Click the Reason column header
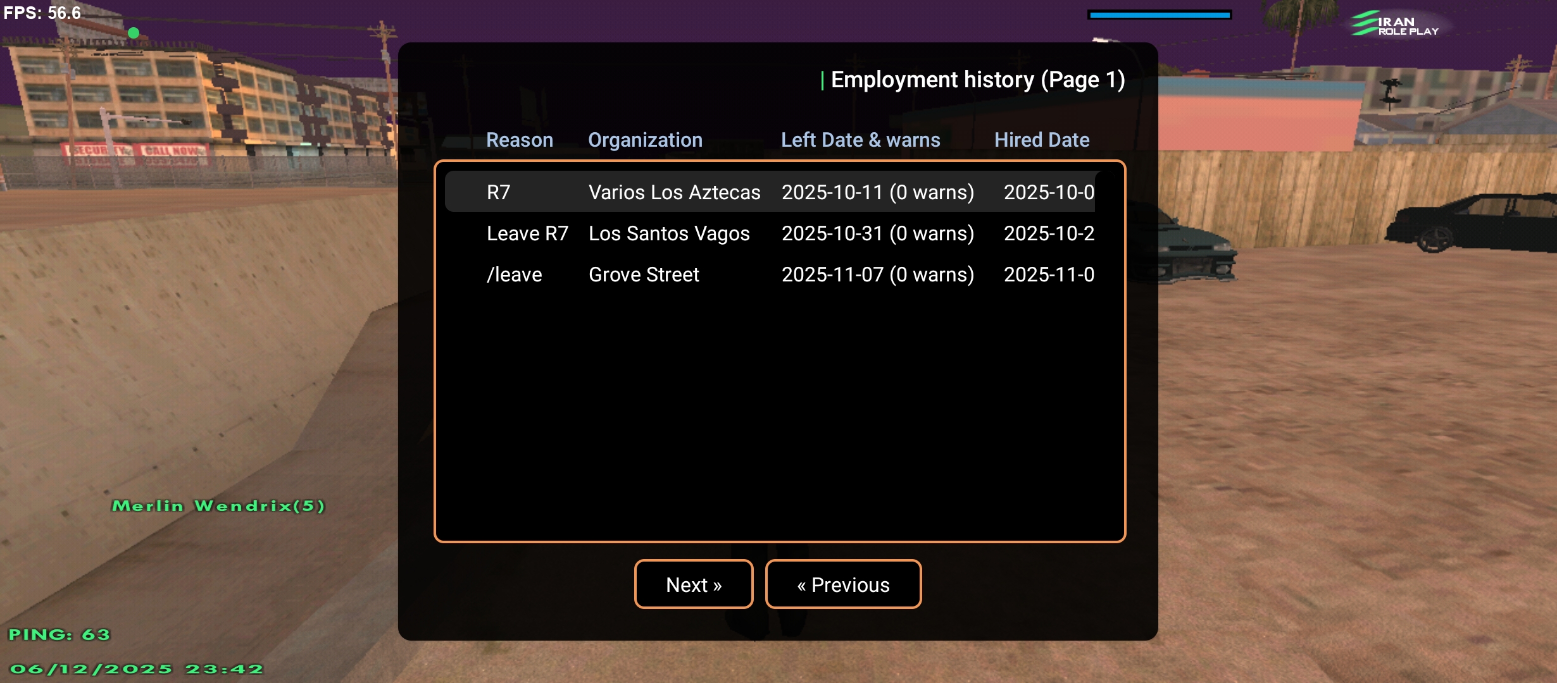The width and height of the screenshot is (1557, 683). tap(520, 140)
